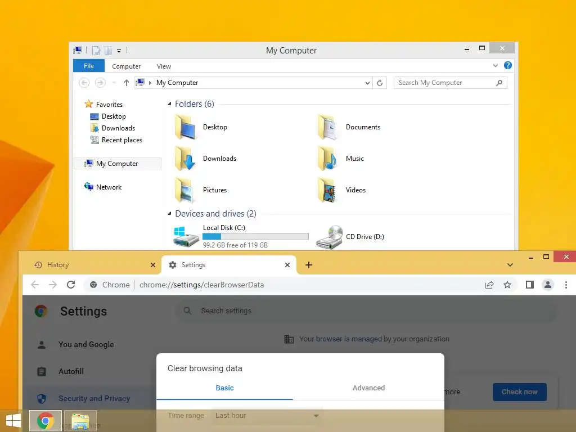Click the Check now button
The image size is (576, 432).
[x=519, y=392]
